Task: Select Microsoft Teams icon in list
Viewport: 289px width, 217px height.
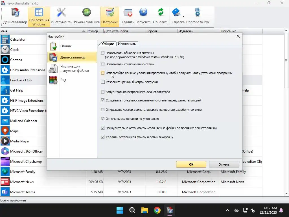Action: [5, 192]
